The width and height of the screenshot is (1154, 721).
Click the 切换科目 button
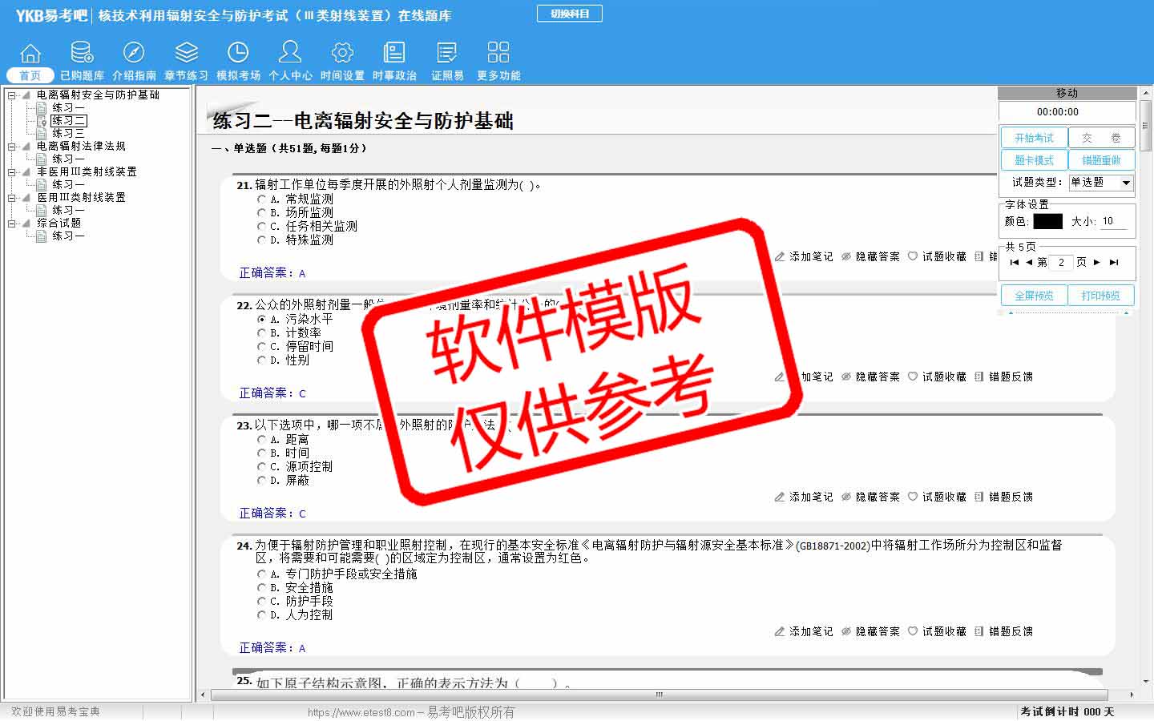[570, 14]
